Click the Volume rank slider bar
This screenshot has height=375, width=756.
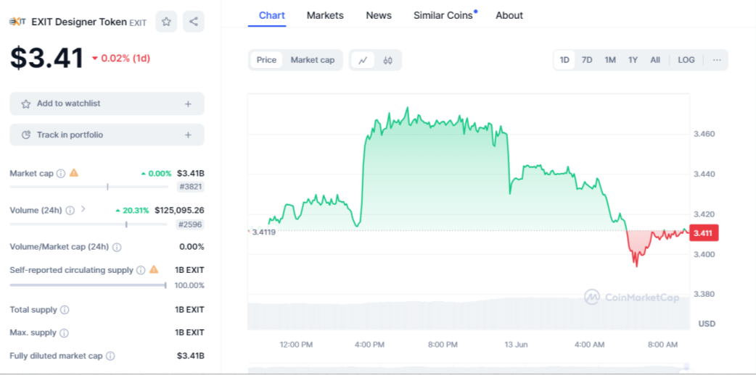pos(89,224)
